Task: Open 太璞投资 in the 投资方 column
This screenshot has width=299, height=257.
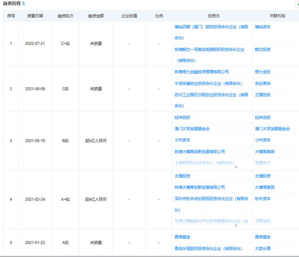Action: [x=182, y=176]
